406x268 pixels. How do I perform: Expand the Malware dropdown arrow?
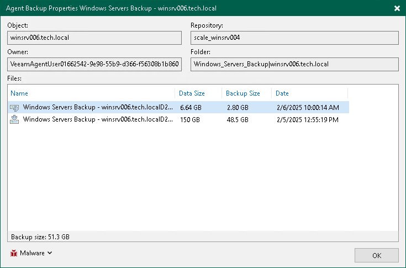click(50, 253)
